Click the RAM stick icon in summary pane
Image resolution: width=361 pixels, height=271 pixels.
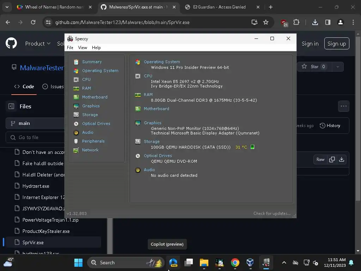tap(138, 95)
